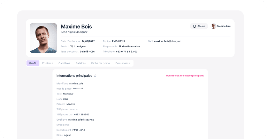267x139 pixels.
Task: Switch to the Contrats tab
Action: tap(47, 63)
